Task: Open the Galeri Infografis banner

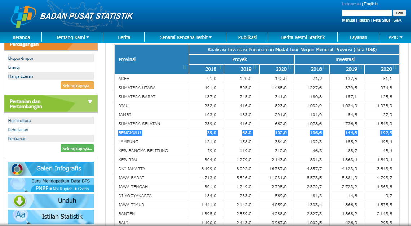Action: pos(51,169)
